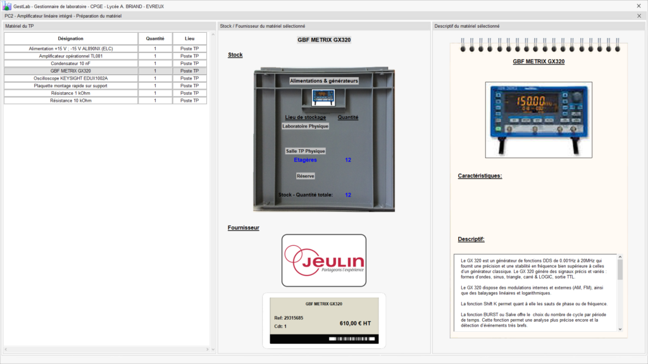Viewport: 648px width, 364px height.
Task: Pick Plaquette montage rapide sur support
Action: coord(71,85)
